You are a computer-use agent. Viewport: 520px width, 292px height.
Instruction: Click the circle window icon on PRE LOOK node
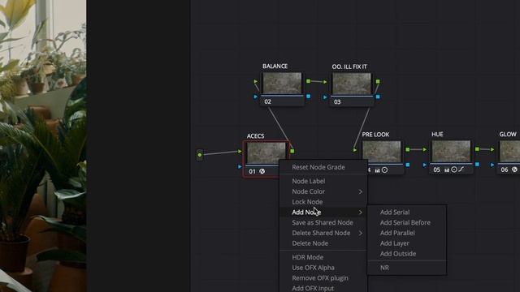coord(384,170)
